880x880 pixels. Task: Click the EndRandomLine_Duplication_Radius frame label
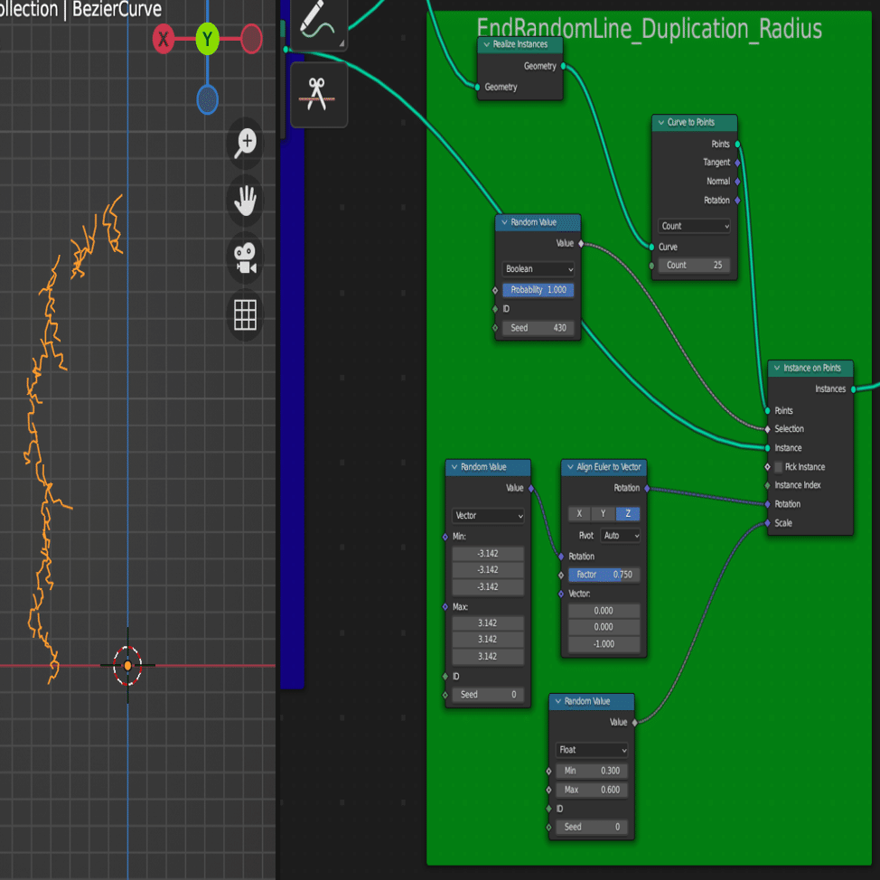(x=649, y=27)
